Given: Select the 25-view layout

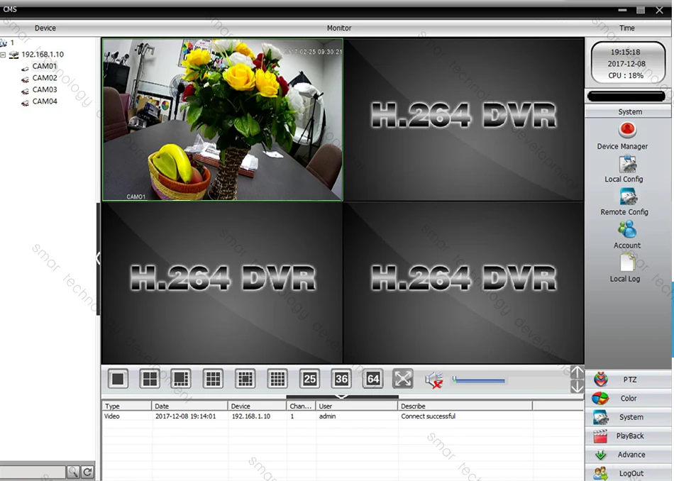Looking at the screenshot, I should [x=309, y=379].
